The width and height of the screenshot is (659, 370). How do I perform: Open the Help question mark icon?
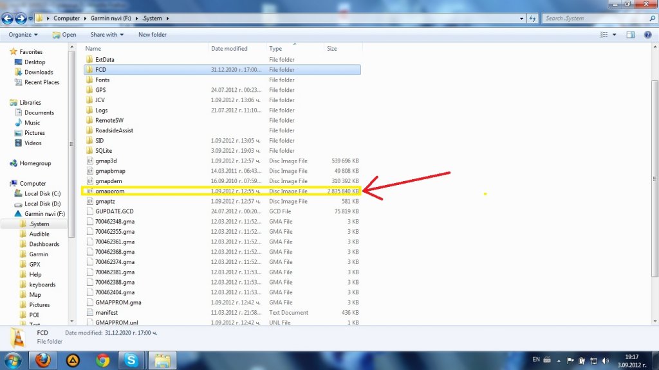tap(647, 35)
